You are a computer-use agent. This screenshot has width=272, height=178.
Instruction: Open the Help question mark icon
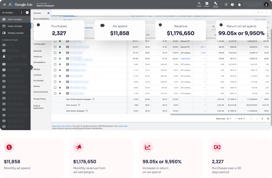point(232,5)
